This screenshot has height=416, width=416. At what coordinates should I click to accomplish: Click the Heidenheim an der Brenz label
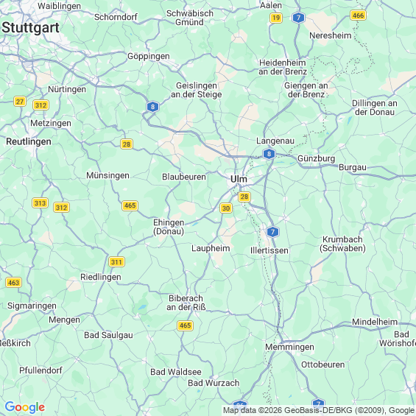click(283, 67)
